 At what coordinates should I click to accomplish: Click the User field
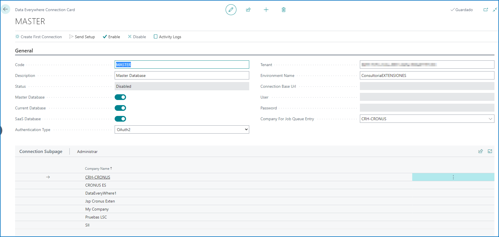click(x=427, y=97)
